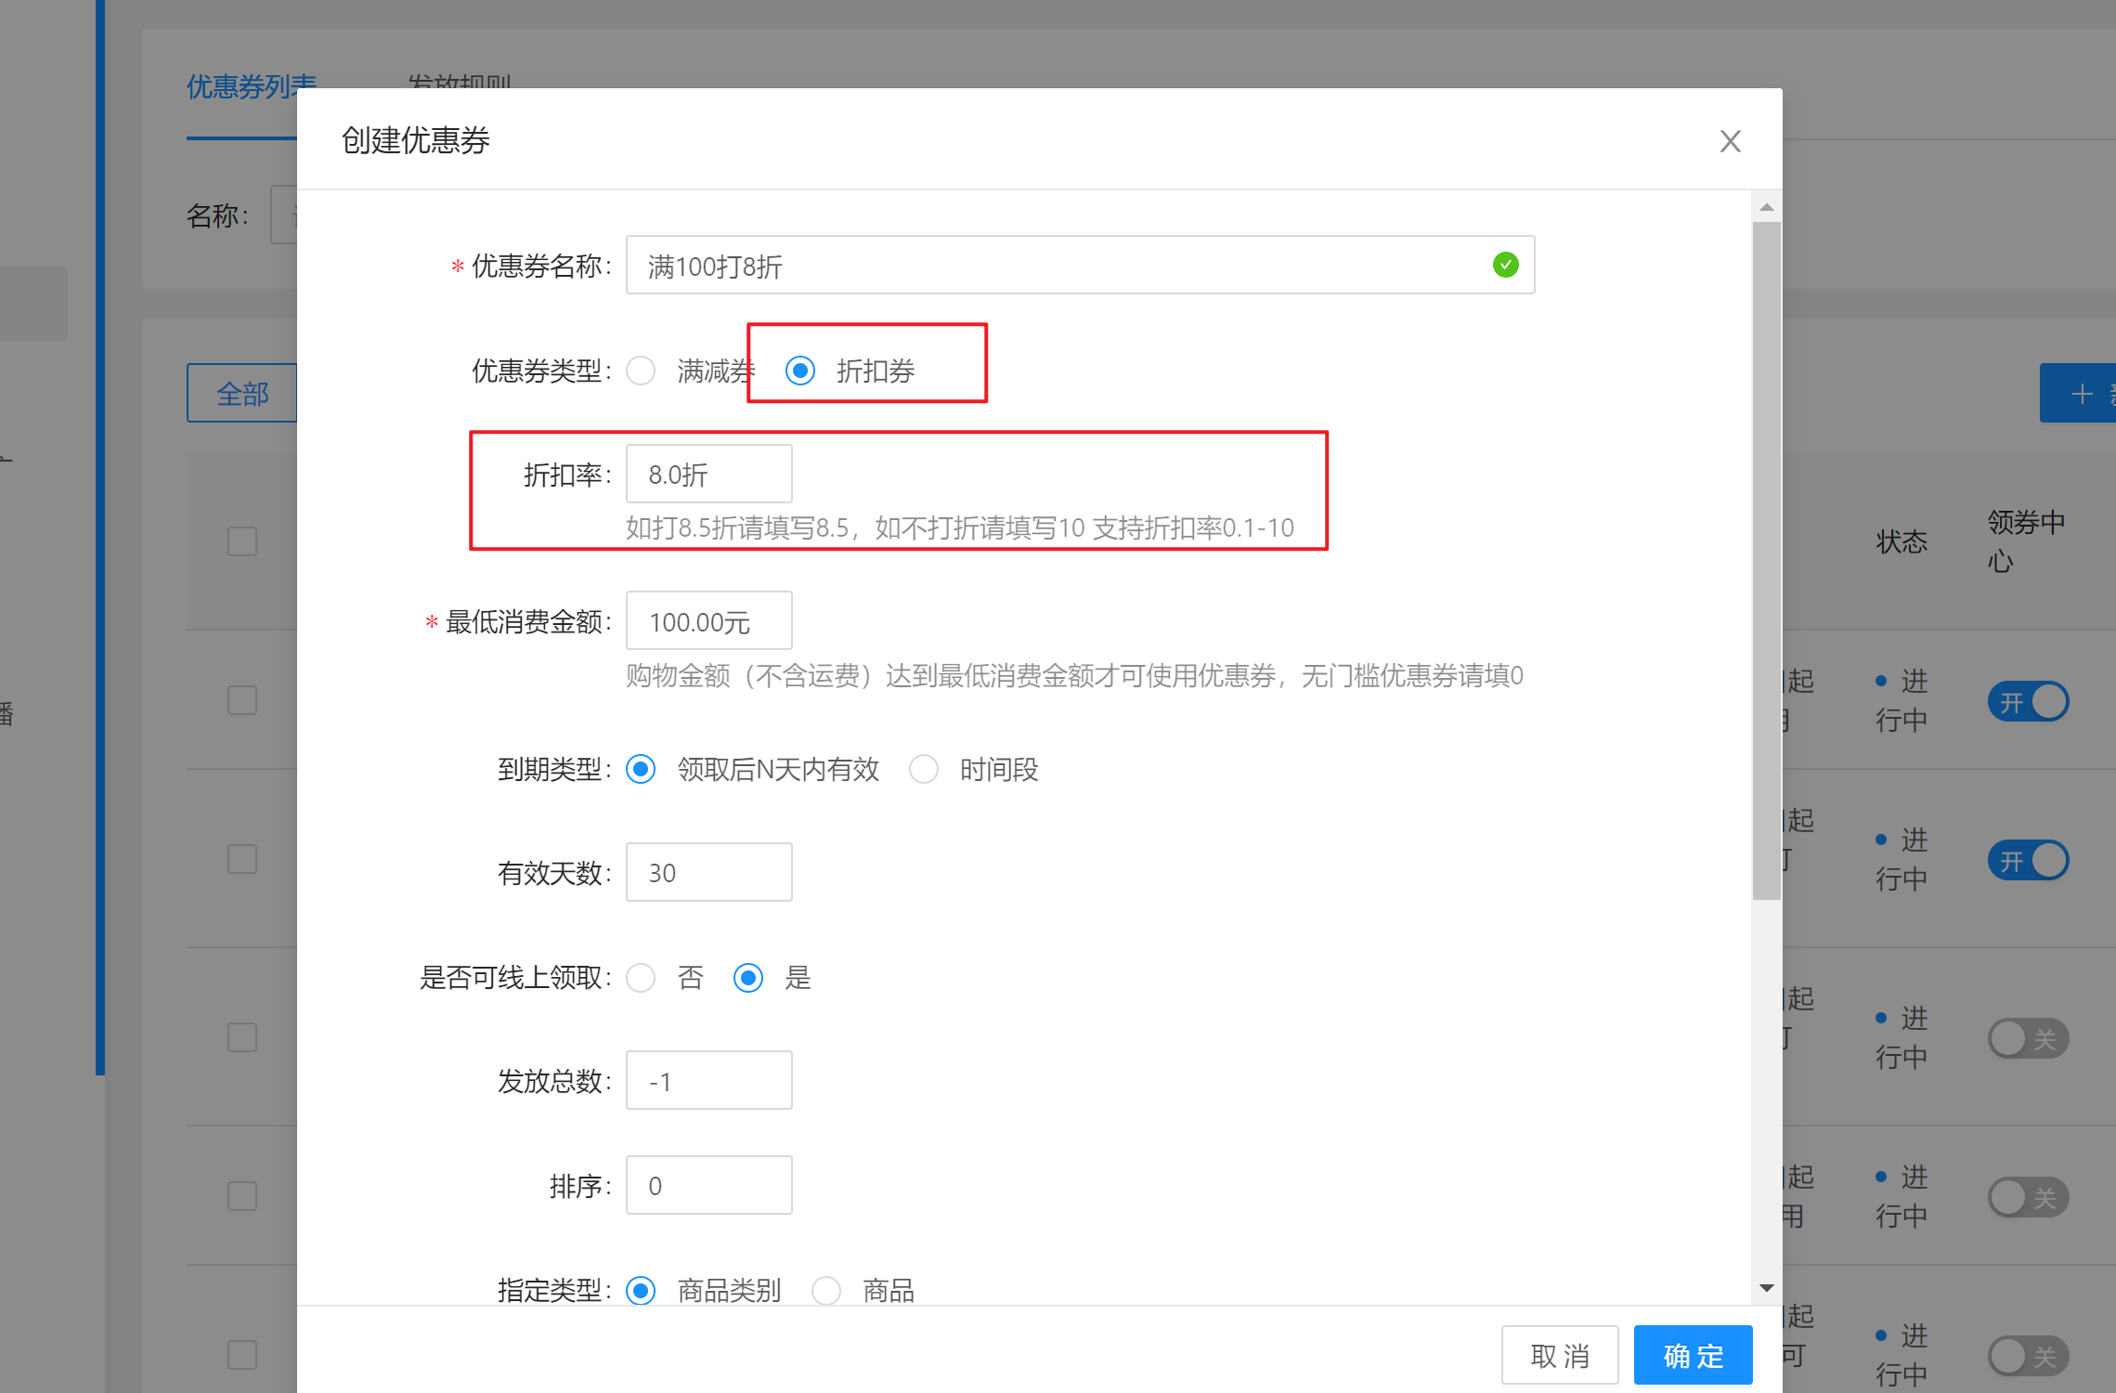The width and height of the screenshot is (2116, 1393).
Task: Select 商品 as the specified type
Action: [826, 1291]
